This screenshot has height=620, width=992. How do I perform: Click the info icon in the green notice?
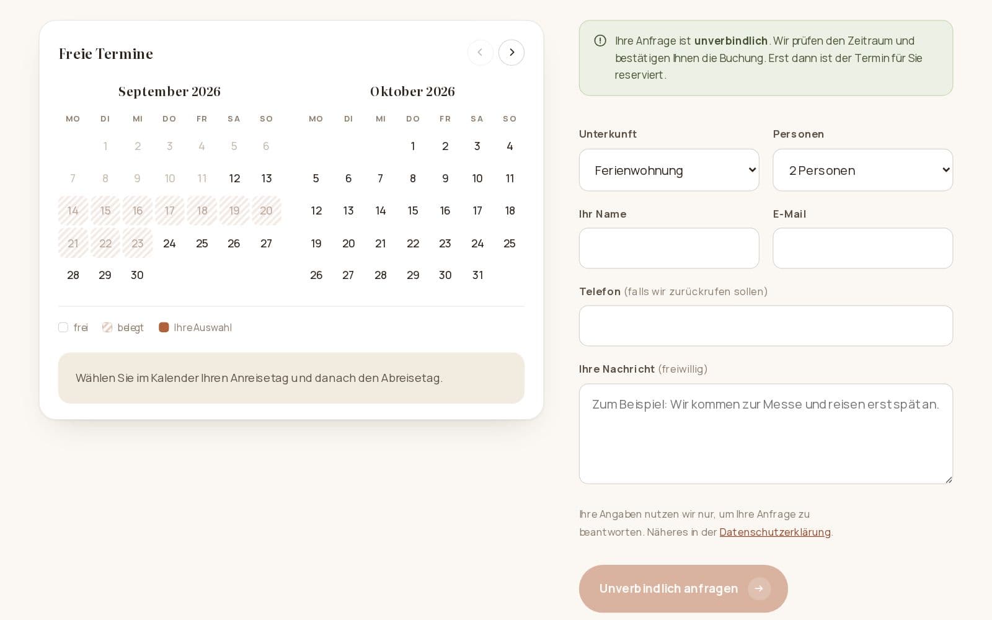pyautogui.click(x=600, y=41)
